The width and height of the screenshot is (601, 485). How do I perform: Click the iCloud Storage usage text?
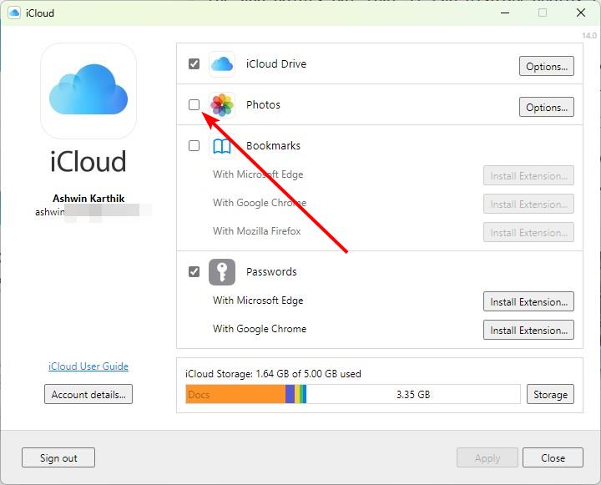click(x=273, y=373)
